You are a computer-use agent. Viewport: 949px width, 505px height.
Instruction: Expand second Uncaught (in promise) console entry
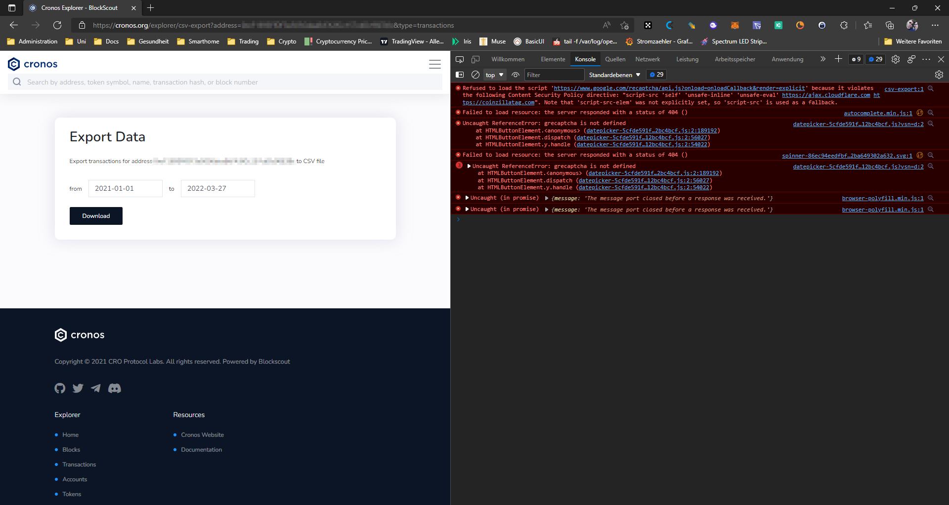point(467,209)
